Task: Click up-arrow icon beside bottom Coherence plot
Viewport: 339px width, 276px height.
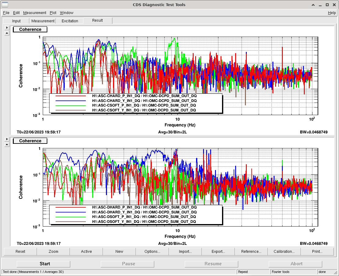Action: [7, 144]
